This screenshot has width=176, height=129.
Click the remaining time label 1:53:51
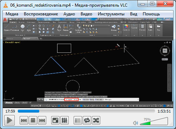tap(164, 111)
